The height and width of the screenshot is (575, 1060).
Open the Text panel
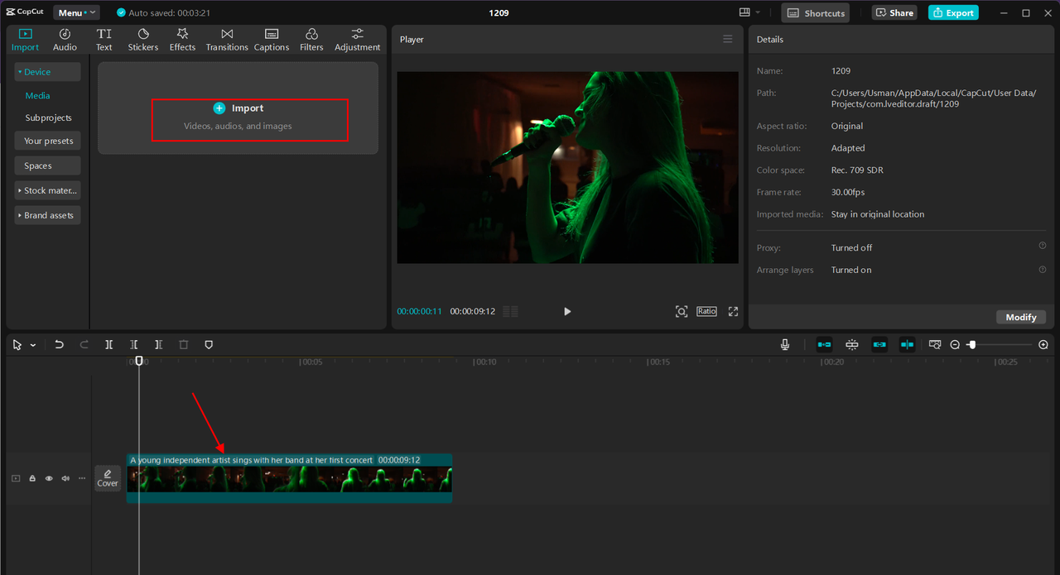pyautogui.click(x=104, y=39)
